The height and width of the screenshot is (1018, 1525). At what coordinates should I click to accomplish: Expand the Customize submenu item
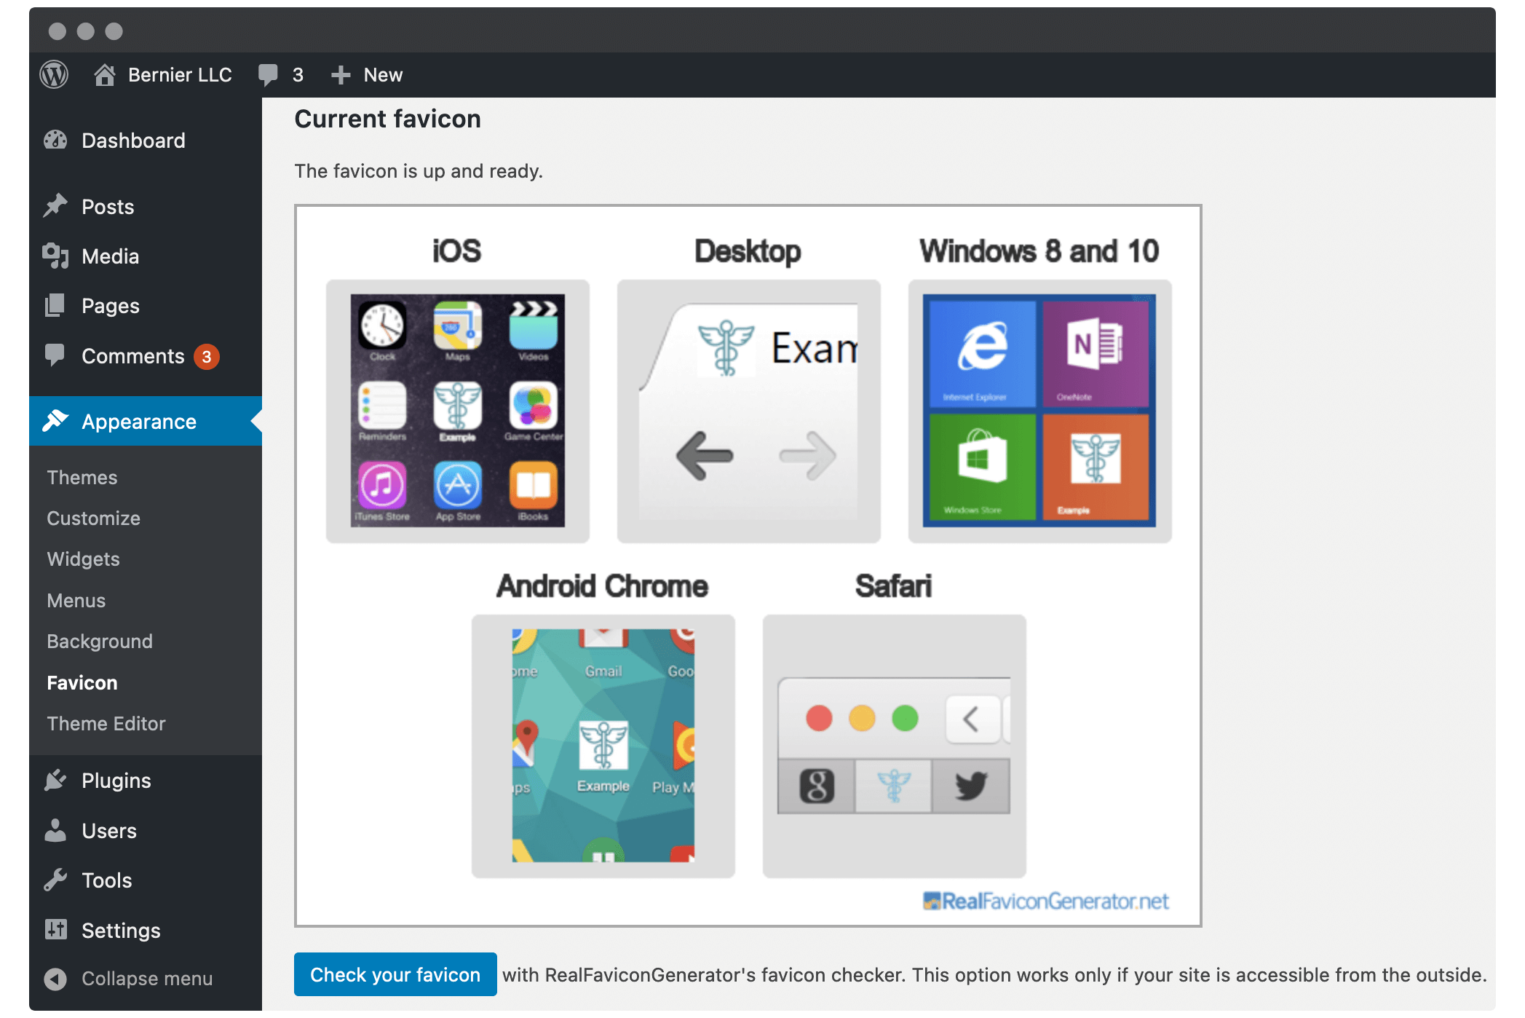(x=93, y=517)
